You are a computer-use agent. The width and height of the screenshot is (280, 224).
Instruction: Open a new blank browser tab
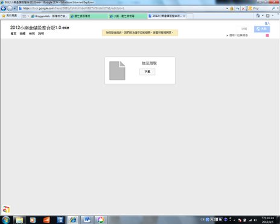[x=190, y=16]
